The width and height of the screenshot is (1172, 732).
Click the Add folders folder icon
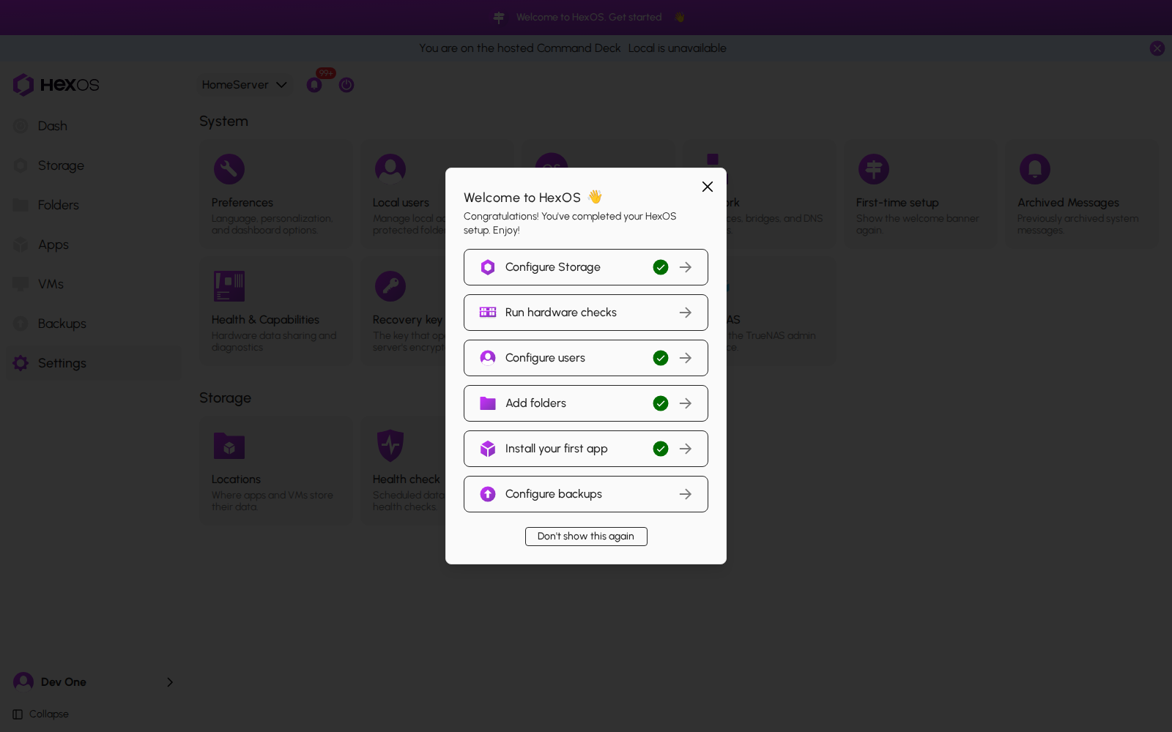tap(488, 403)
